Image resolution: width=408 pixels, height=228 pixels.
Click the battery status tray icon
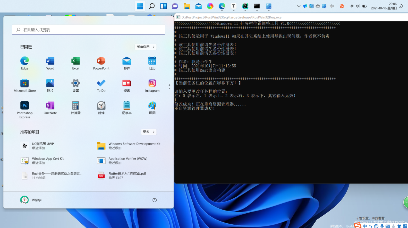pos(364,6)
